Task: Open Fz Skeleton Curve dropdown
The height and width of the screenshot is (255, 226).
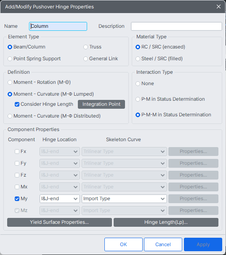Action: click(124, 175)
